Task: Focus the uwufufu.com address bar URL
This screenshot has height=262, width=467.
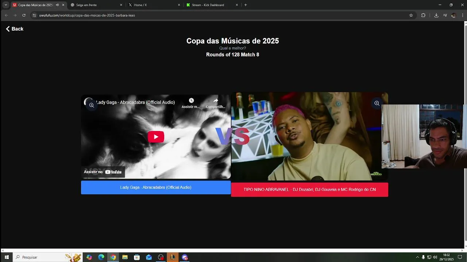Action: (x=87, y=15)
